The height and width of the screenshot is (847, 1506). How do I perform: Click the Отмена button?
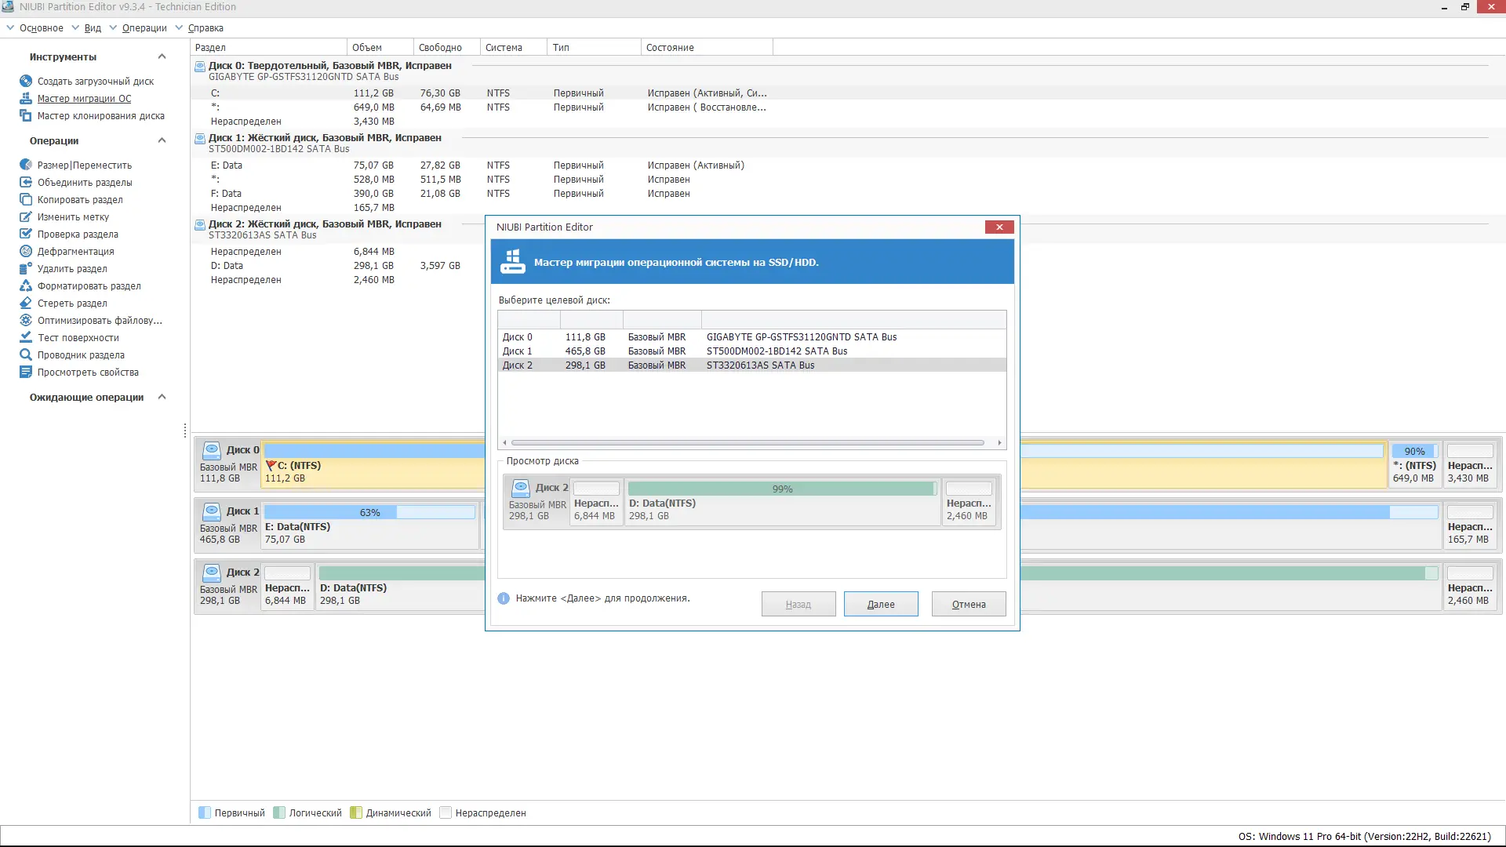[x=968, y=604]
